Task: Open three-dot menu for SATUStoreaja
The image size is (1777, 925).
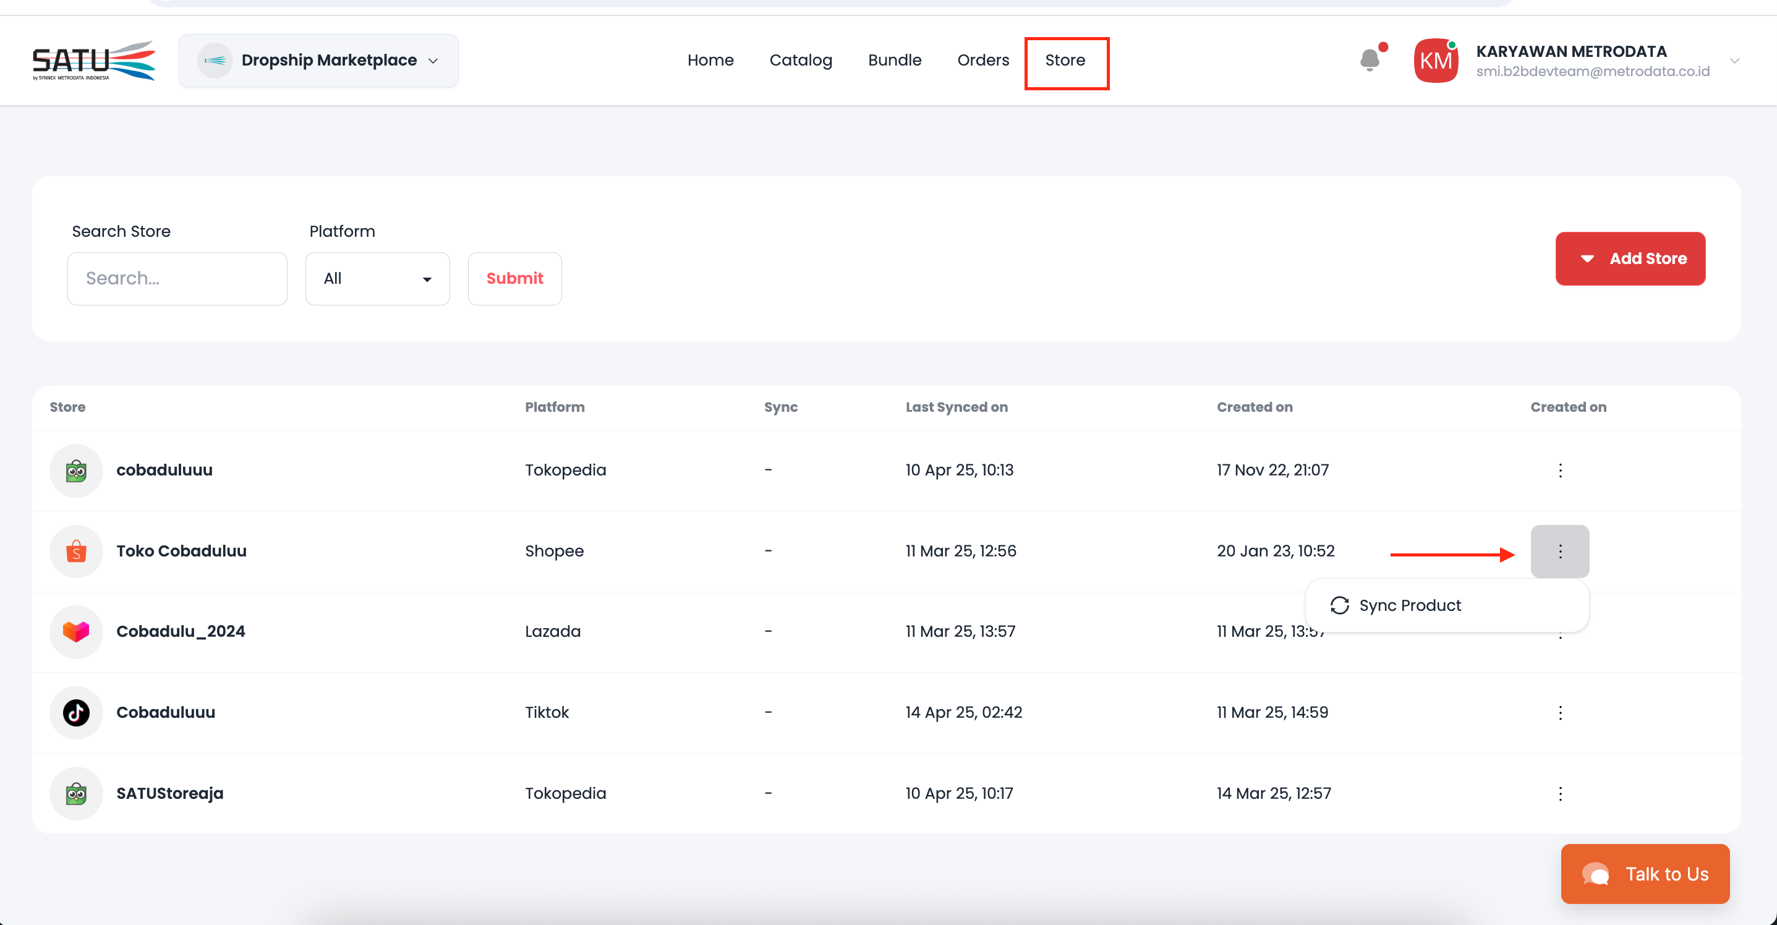Action: pos(1560,793)
